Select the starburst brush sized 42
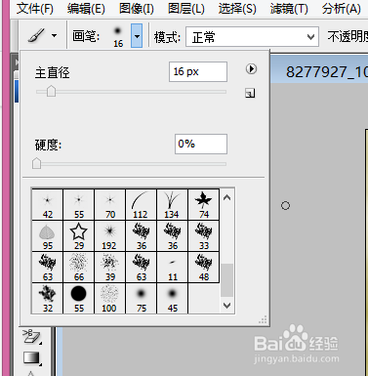 click(48, 205)
